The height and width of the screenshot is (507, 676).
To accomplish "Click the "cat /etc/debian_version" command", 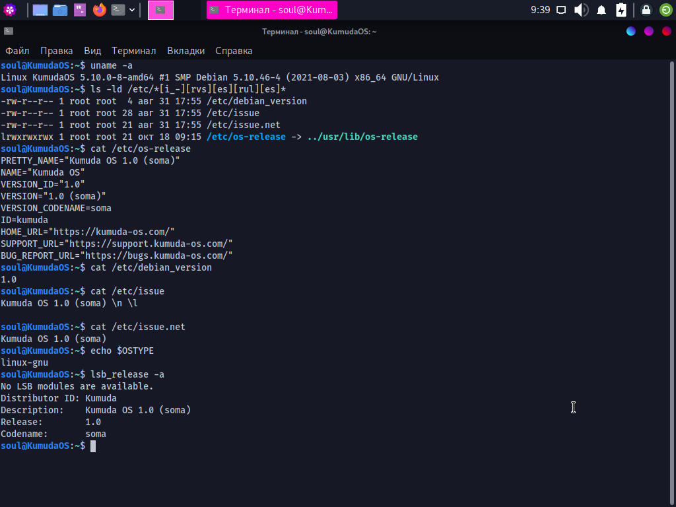I will (151, 268).
